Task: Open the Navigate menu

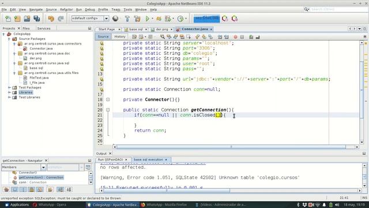Action: [36, 10]
